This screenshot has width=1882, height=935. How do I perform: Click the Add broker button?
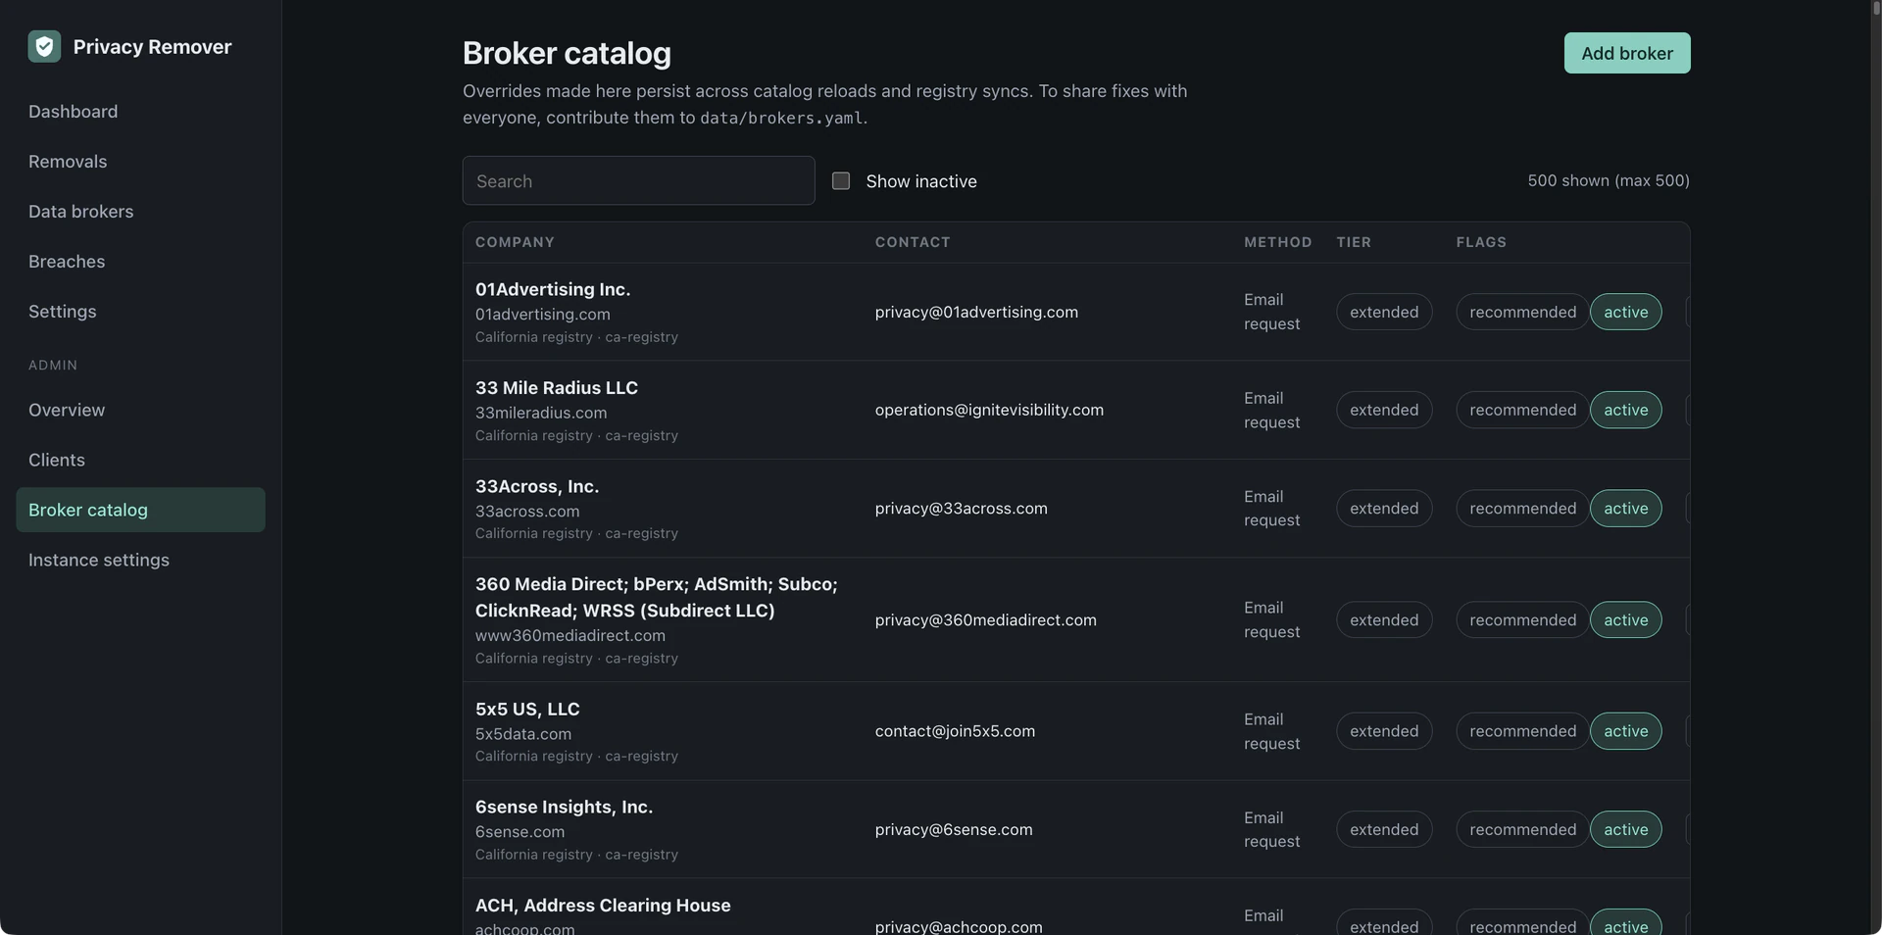[1627, 53]
